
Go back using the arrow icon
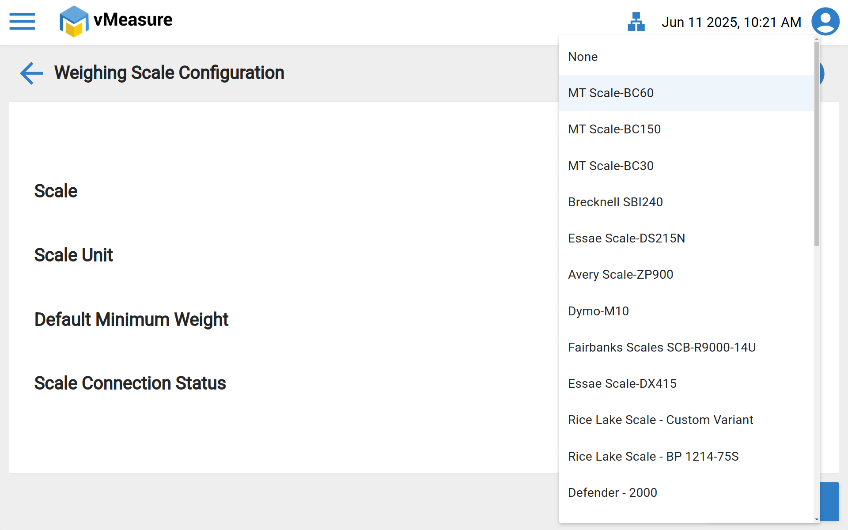click(x=31, y=73)
